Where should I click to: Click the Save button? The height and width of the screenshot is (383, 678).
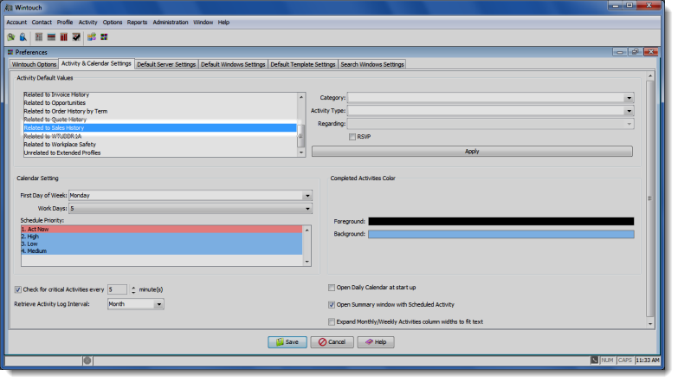coord(287,342)
